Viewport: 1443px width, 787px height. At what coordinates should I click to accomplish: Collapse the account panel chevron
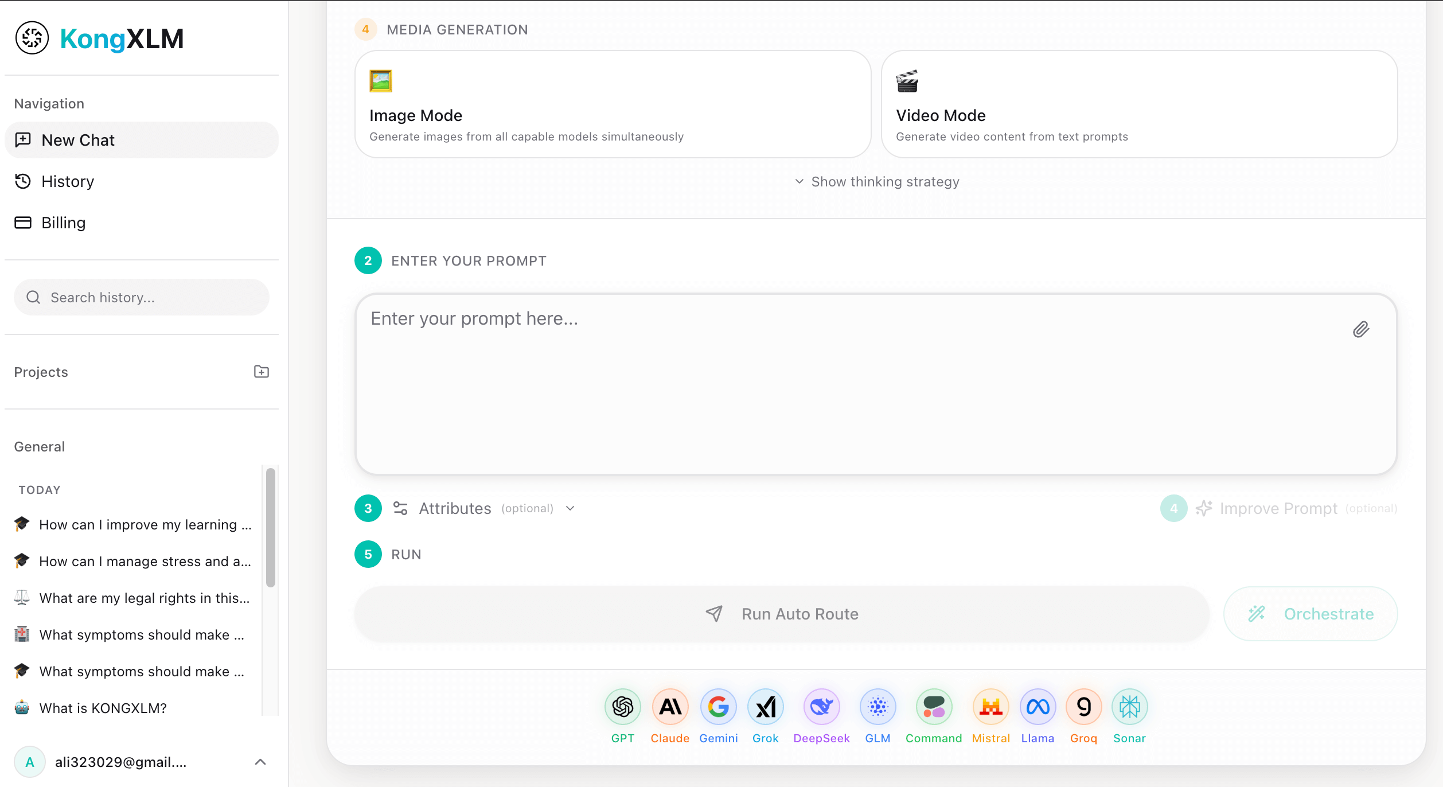coord(261,762)
